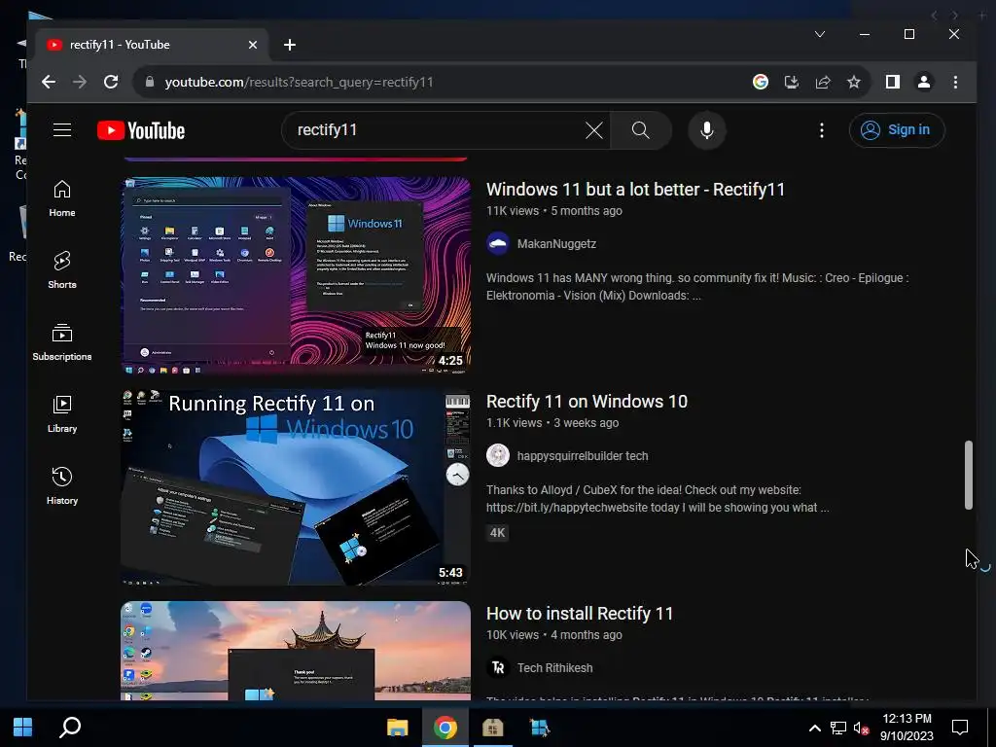Click happysquirrelbuilder tech avatar
Screen dimensions: 996x747
click(497, 456)
